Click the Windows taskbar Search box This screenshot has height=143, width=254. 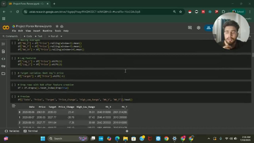point(68,139)
